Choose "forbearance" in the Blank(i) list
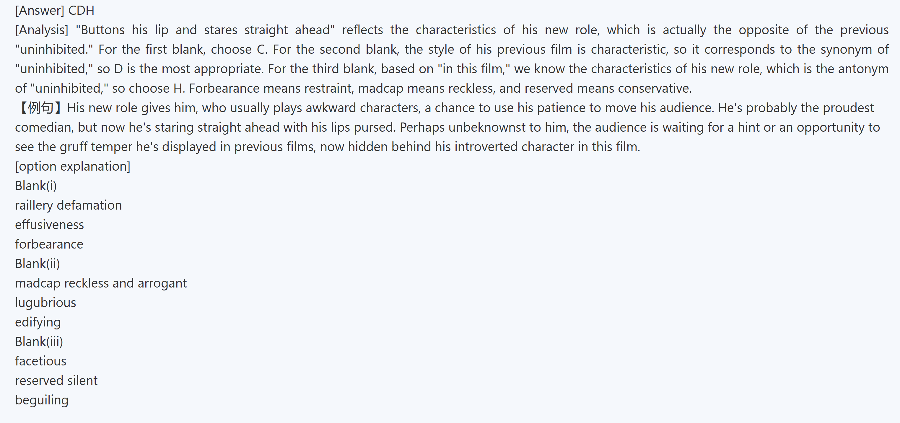900x423 pixels. pos(49,244)
